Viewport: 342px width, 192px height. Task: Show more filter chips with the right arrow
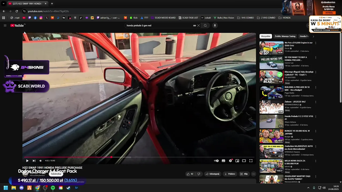pos(313,36)
